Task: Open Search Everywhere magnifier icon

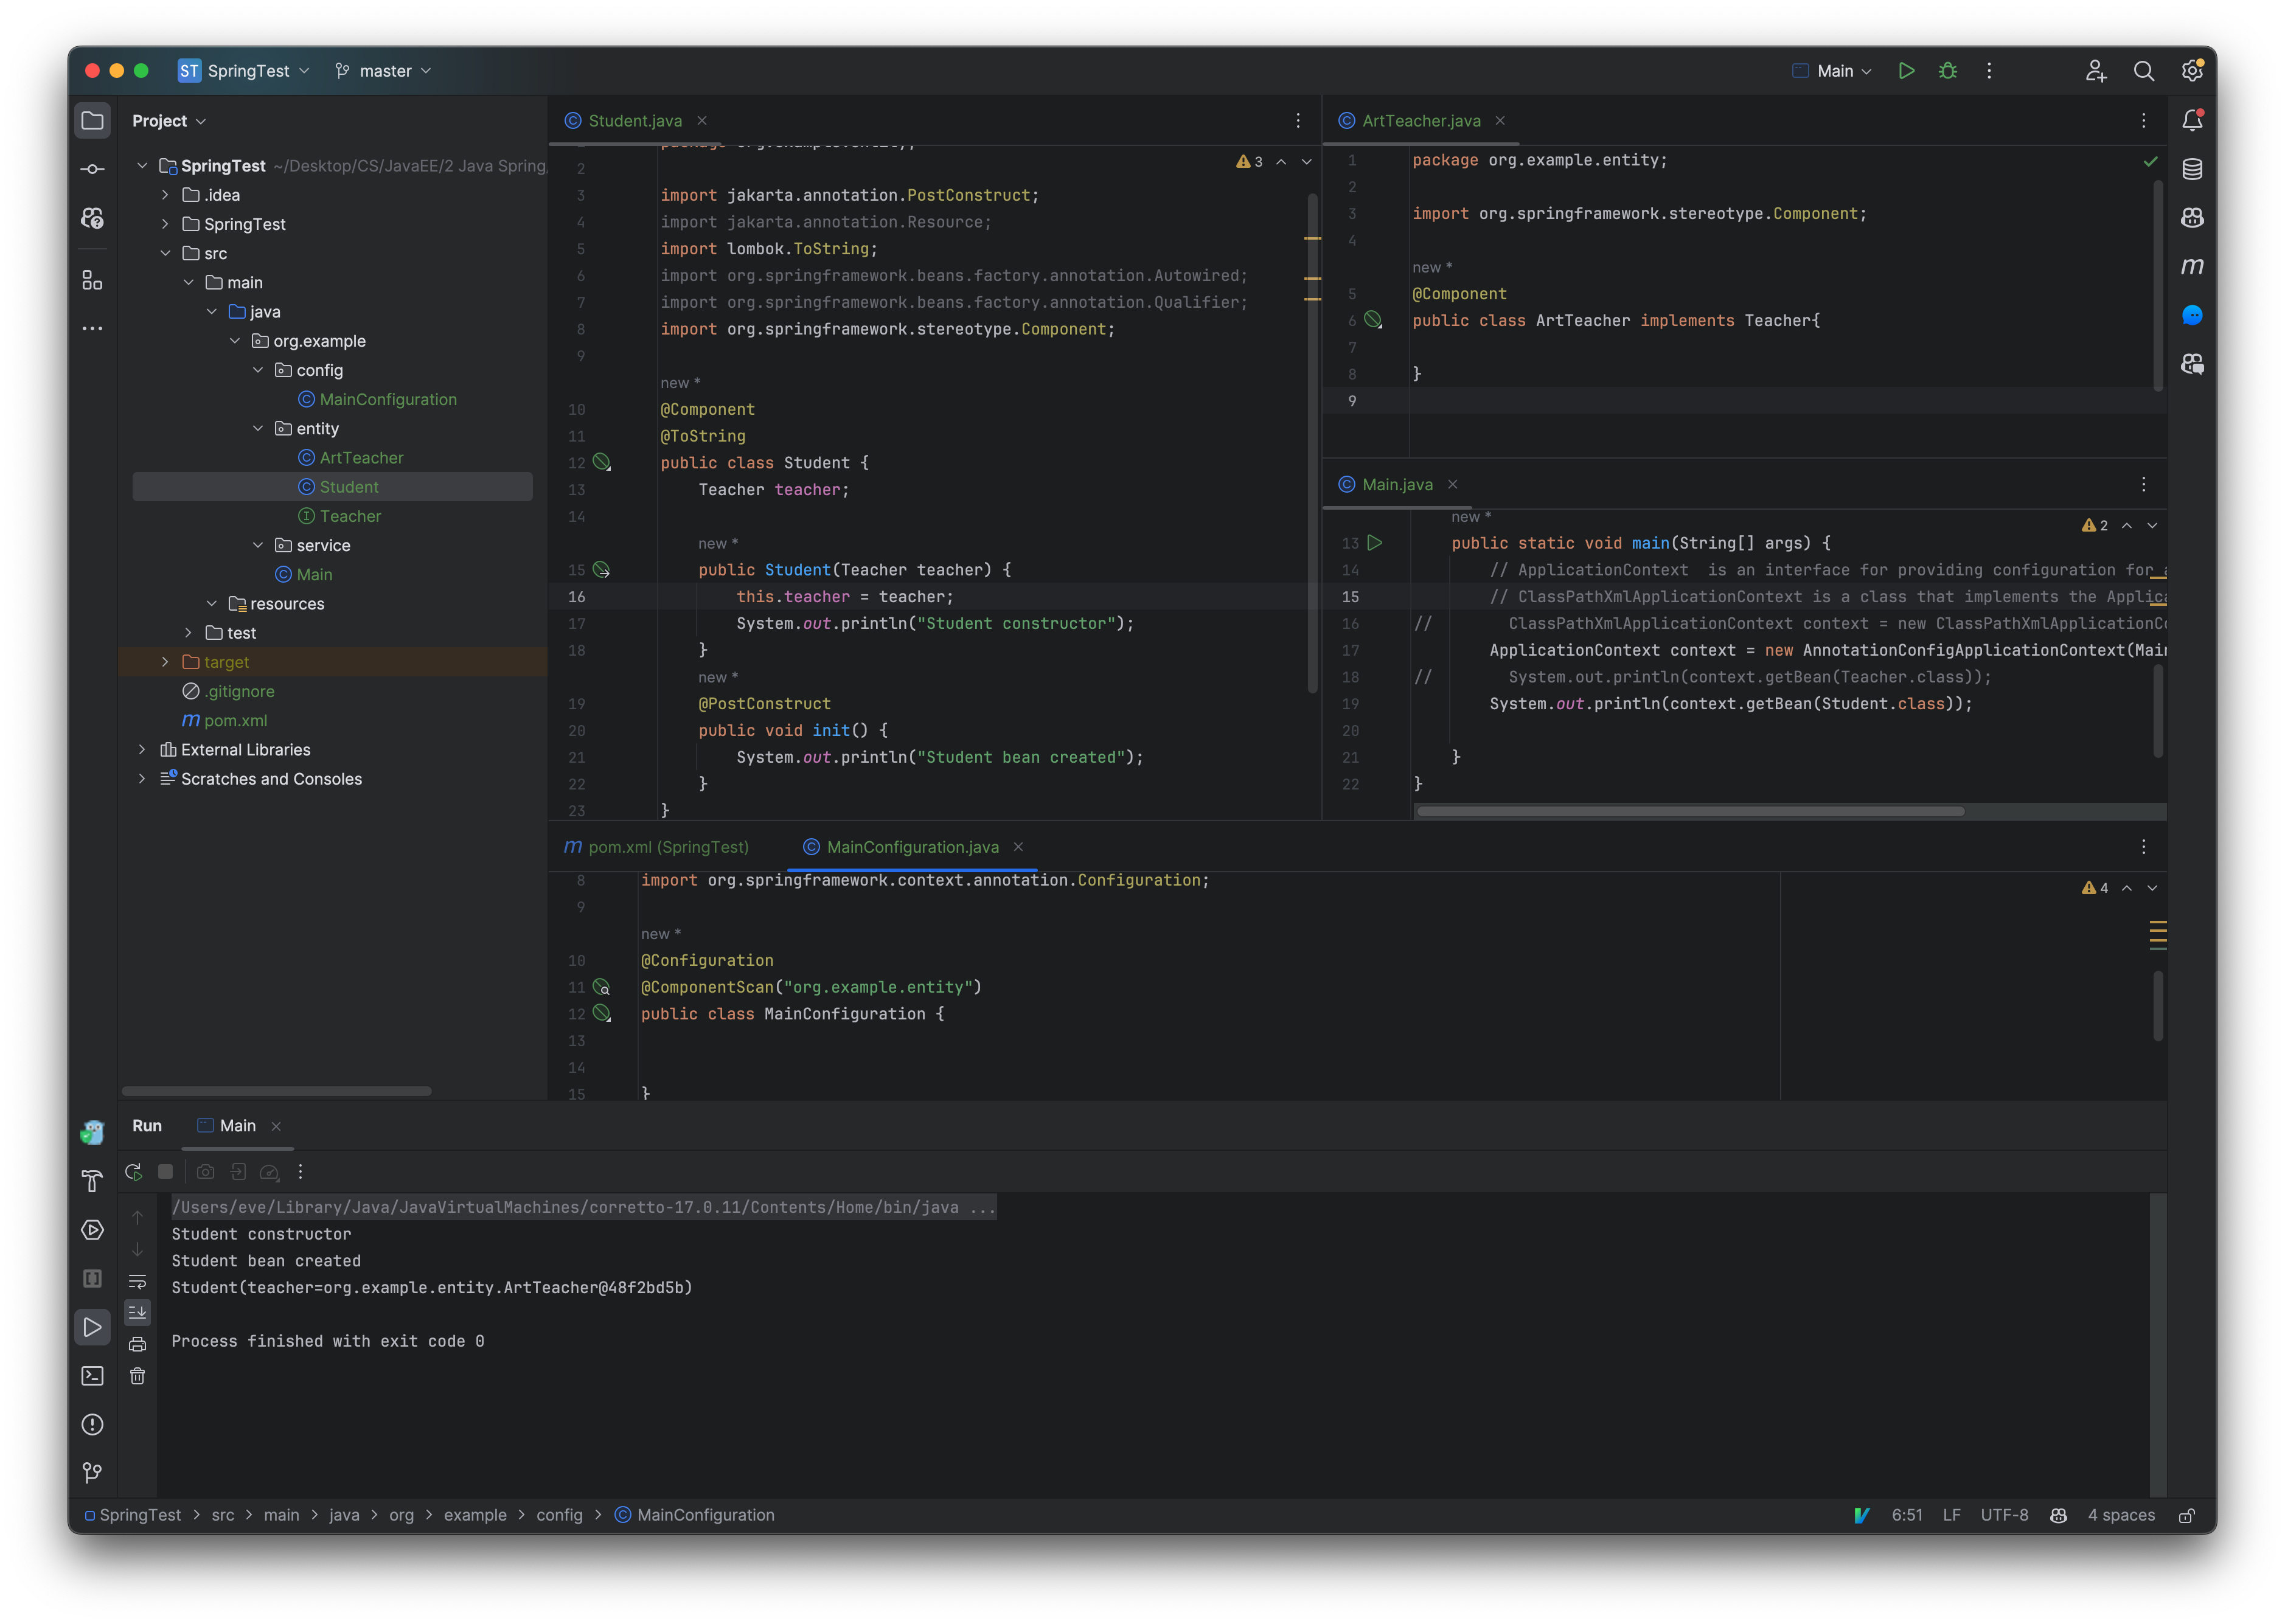Action: pos(2143,71)
